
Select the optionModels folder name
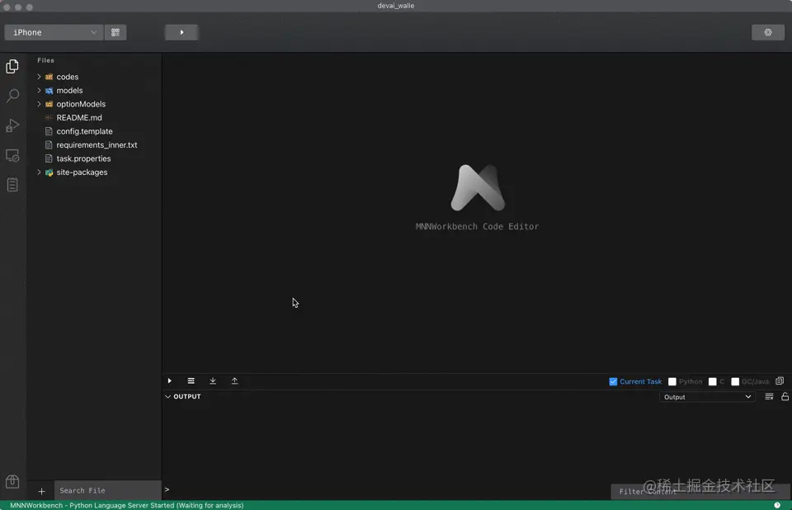(81, 104)
